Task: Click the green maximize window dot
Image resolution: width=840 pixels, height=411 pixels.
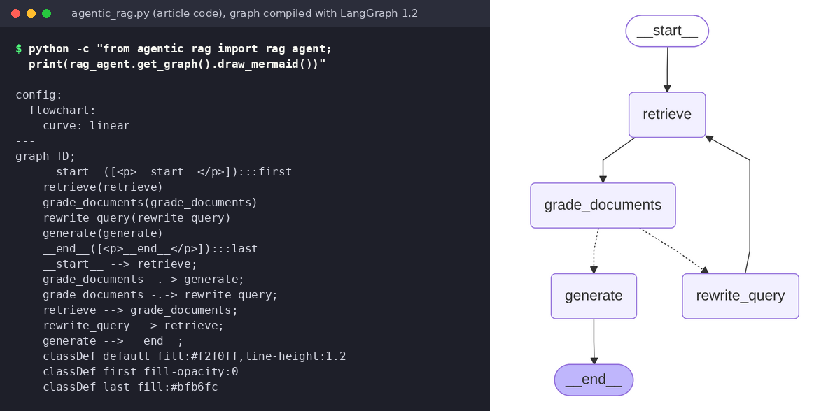Action: [47, 13]
